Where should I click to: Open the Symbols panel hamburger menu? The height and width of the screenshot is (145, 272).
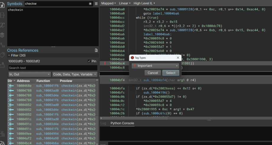tap(96, 4)
